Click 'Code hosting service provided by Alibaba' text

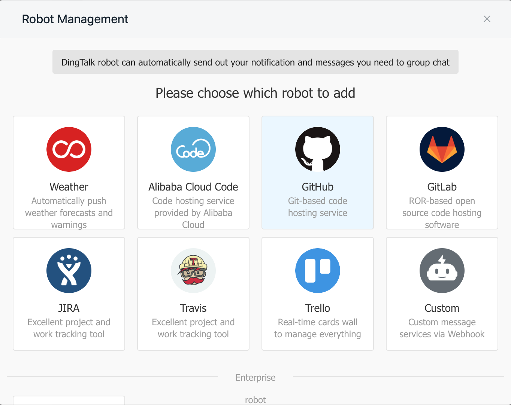click(x=193, y=213)
